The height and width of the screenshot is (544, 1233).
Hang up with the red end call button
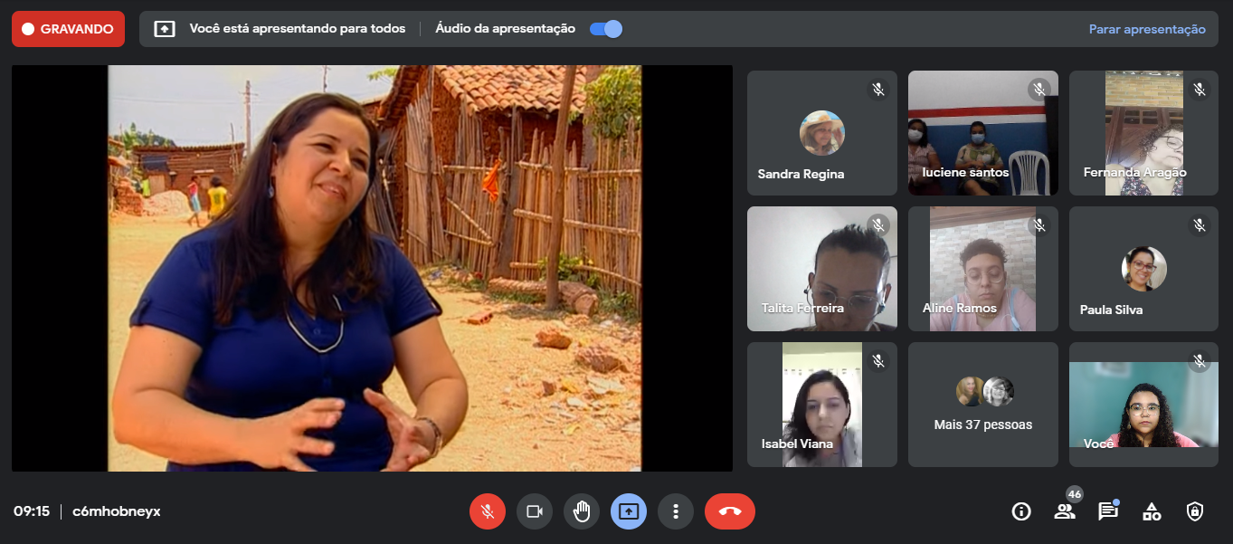click(x=729, y=511)
